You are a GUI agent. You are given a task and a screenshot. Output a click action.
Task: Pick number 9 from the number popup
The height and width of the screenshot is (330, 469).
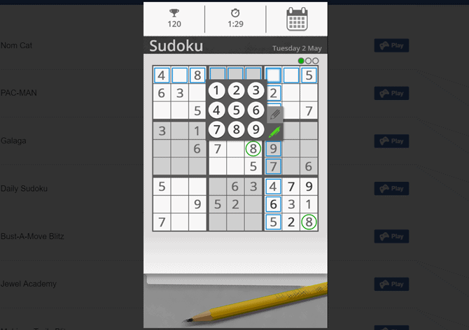pos(255,129)
